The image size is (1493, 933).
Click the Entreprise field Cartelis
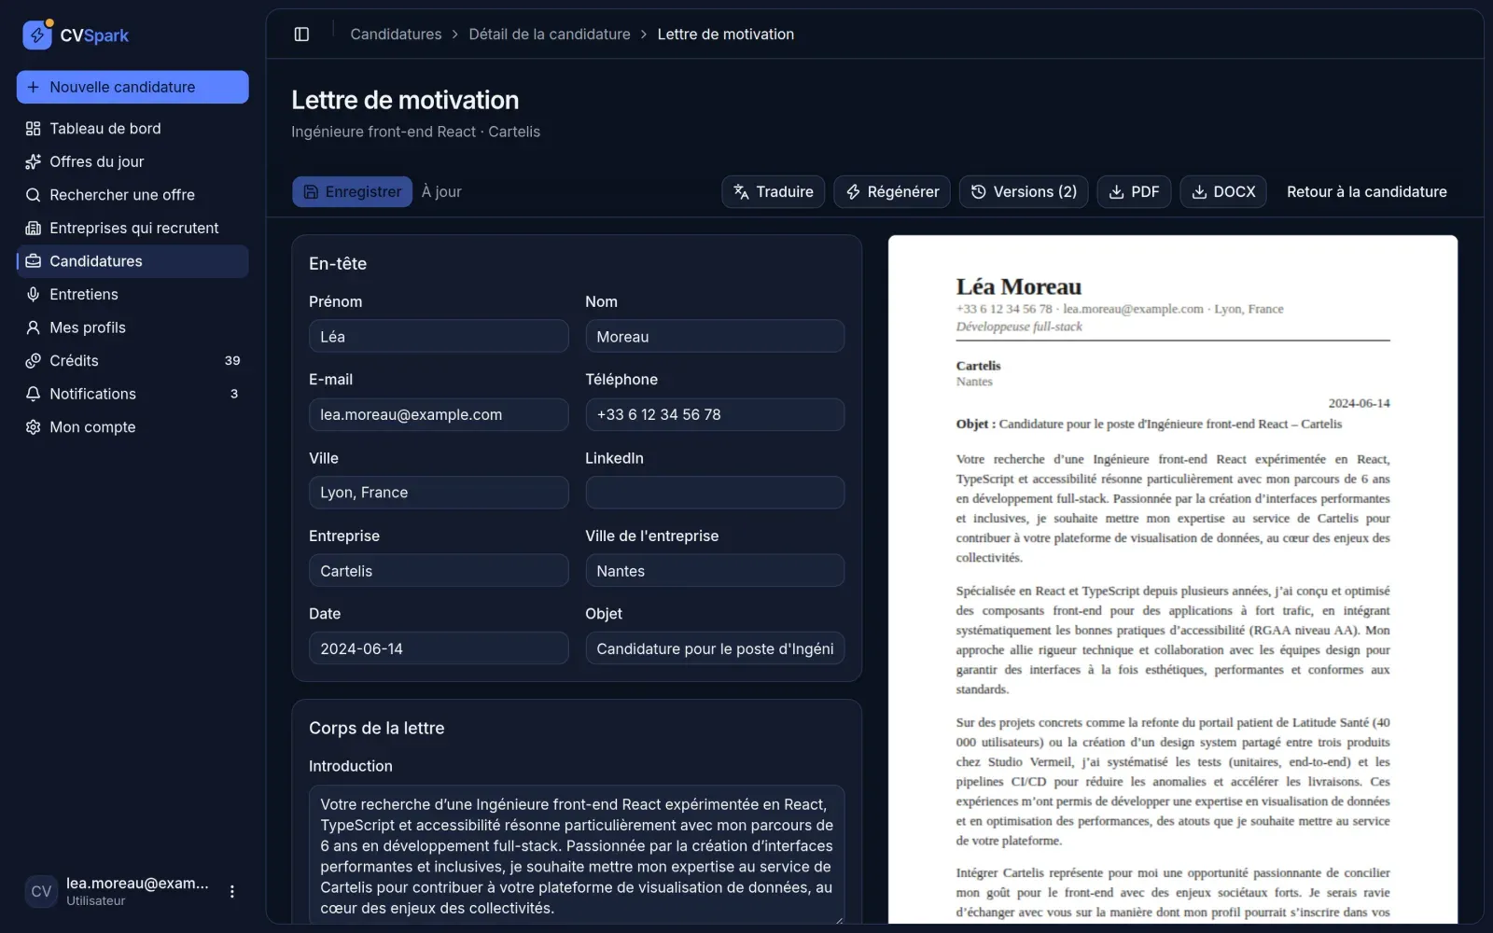click(x=439, y=570)
